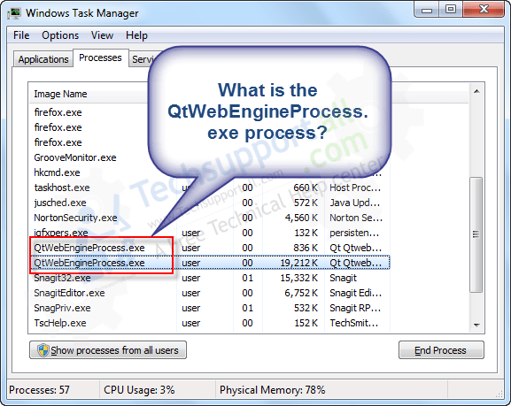
Task: Open the Help menu
Action: click(136, 35)
